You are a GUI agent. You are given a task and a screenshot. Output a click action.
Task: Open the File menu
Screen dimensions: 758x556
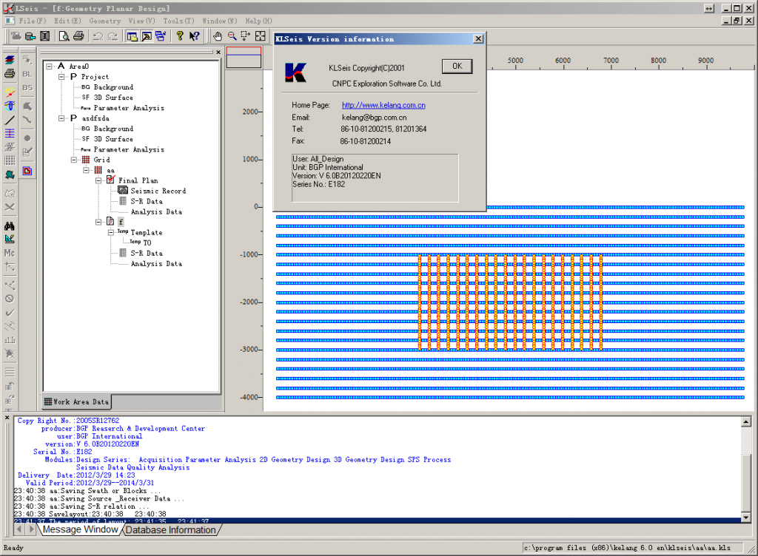33,21
